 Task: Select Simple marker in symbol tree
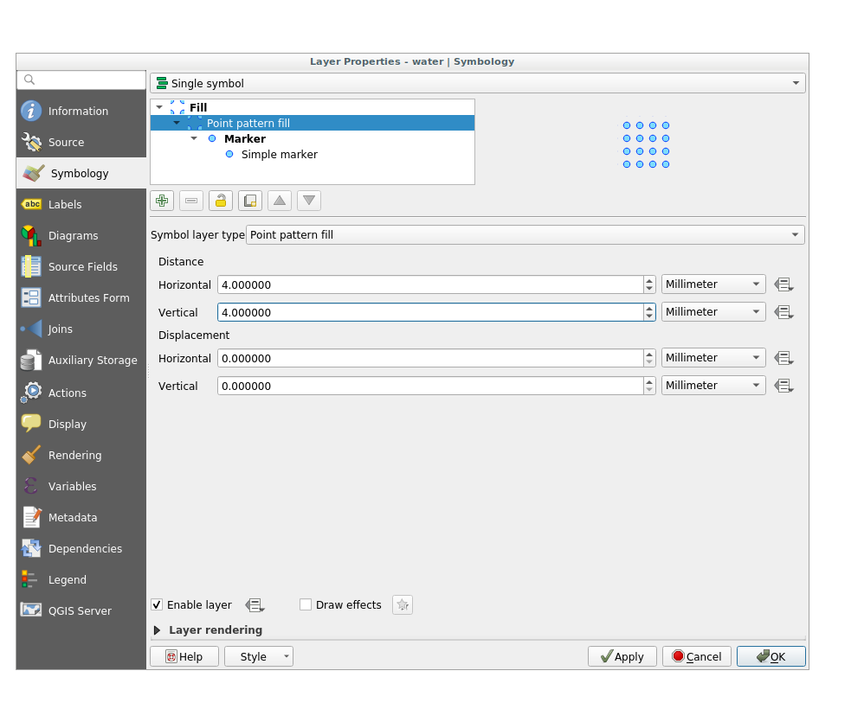coord(279,155)
